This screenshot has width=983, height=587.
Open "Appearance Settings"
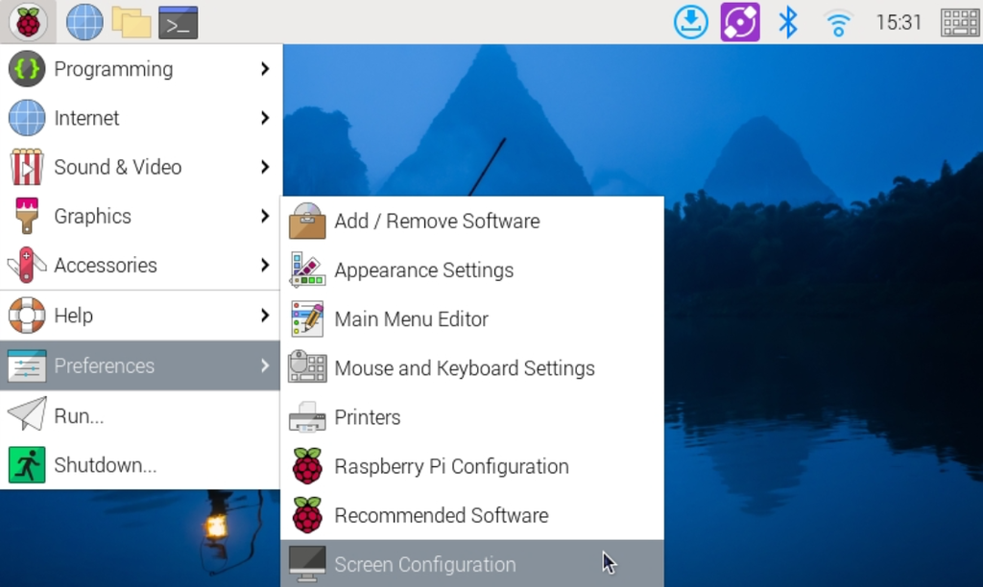coord(423,270)
